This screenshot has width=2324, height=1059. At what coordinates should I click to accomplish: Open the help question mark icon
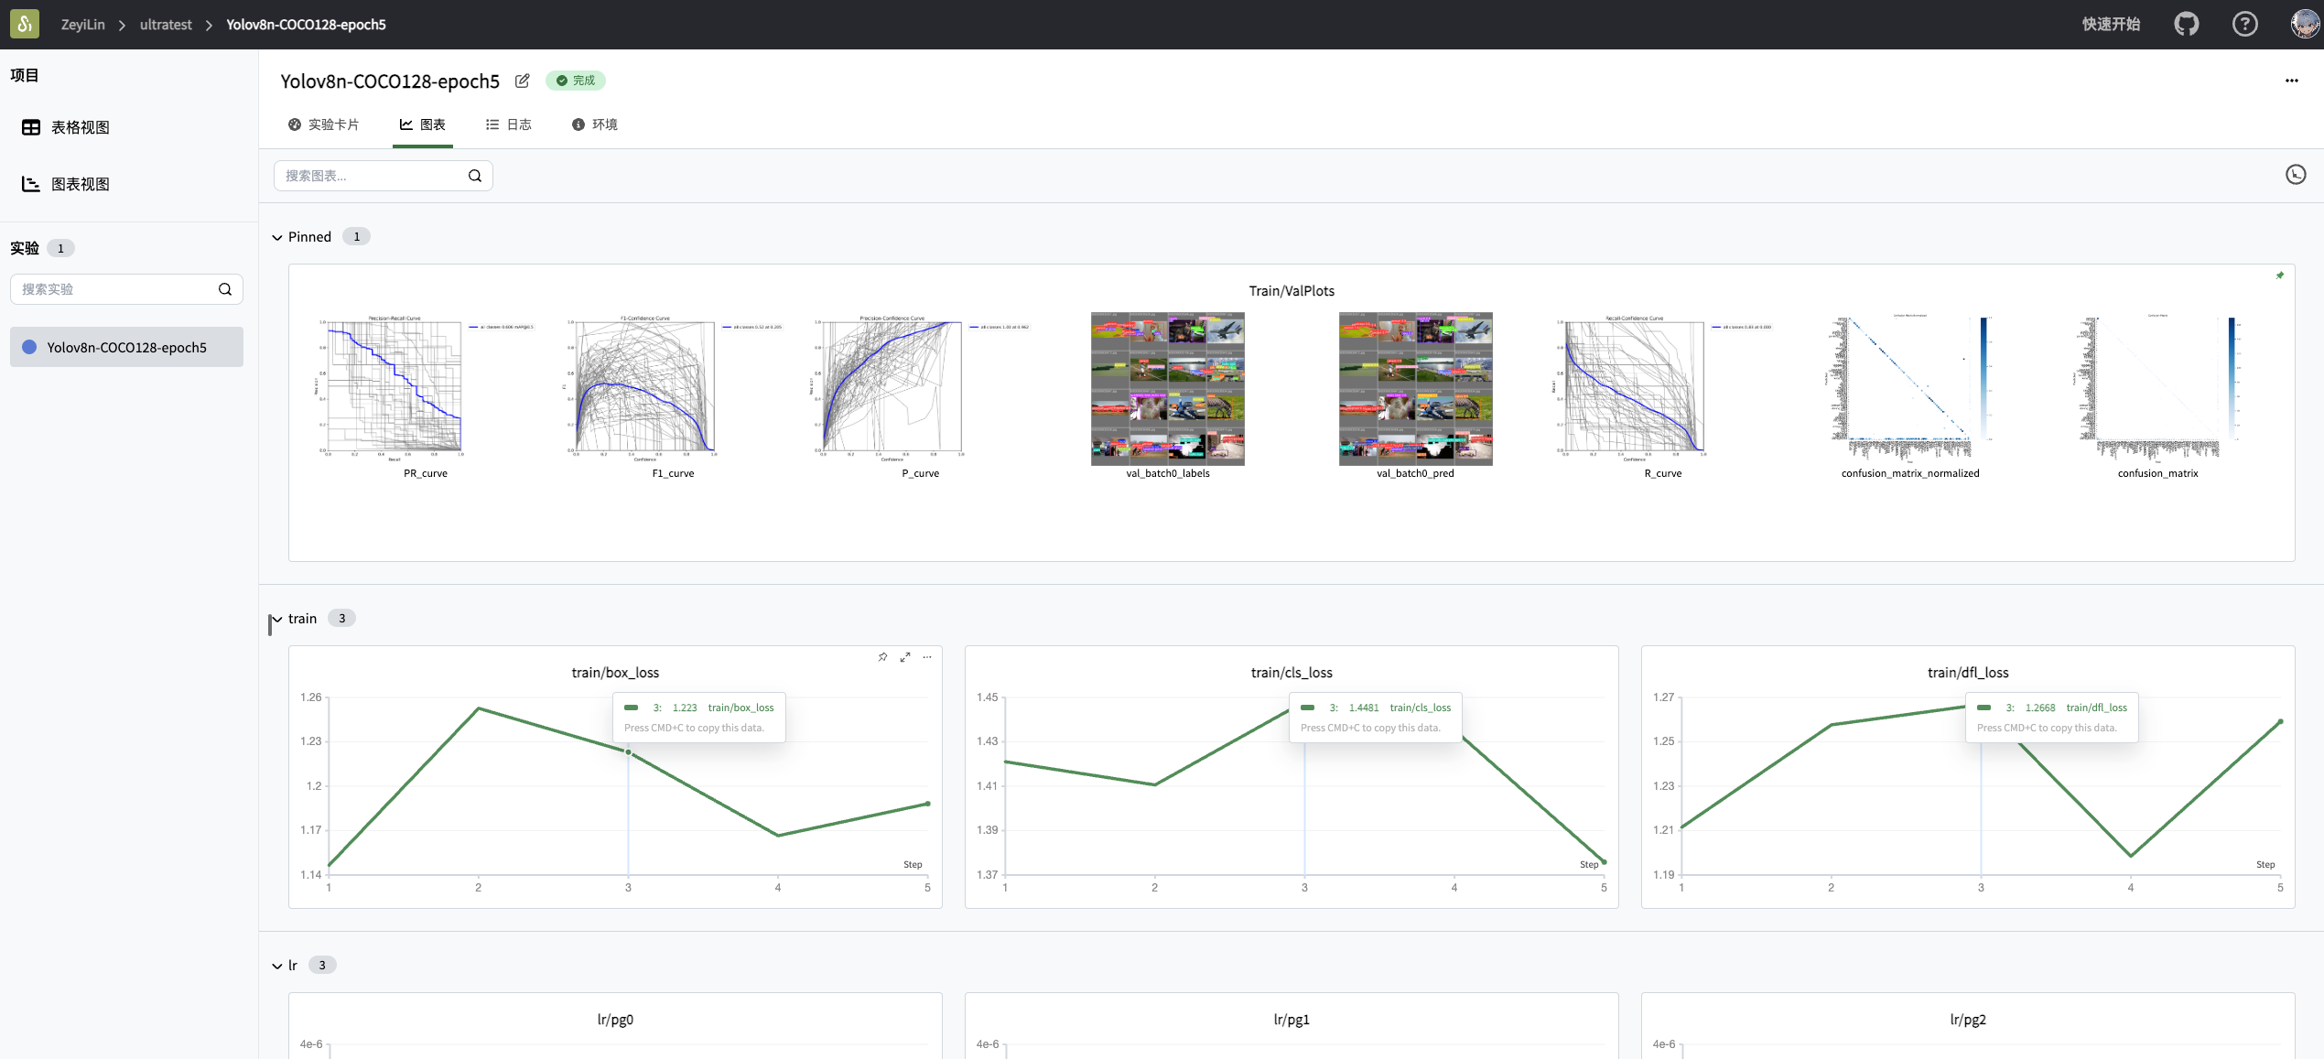click(x=2244, y=25)
